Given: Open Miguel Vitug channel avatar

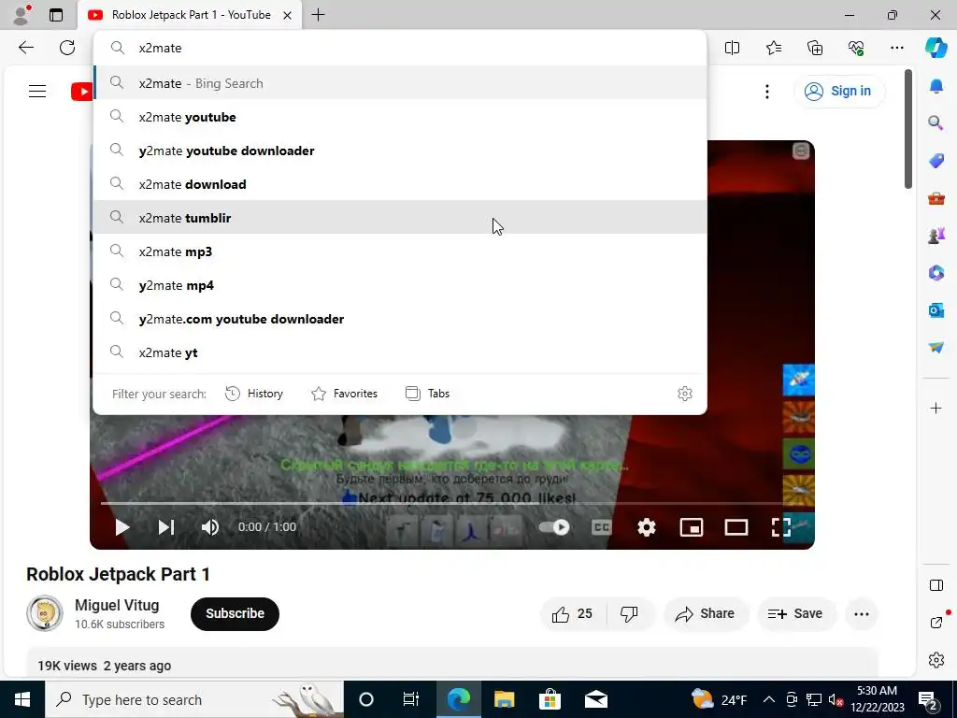Looking at the screenshot, I should [45, 613].
